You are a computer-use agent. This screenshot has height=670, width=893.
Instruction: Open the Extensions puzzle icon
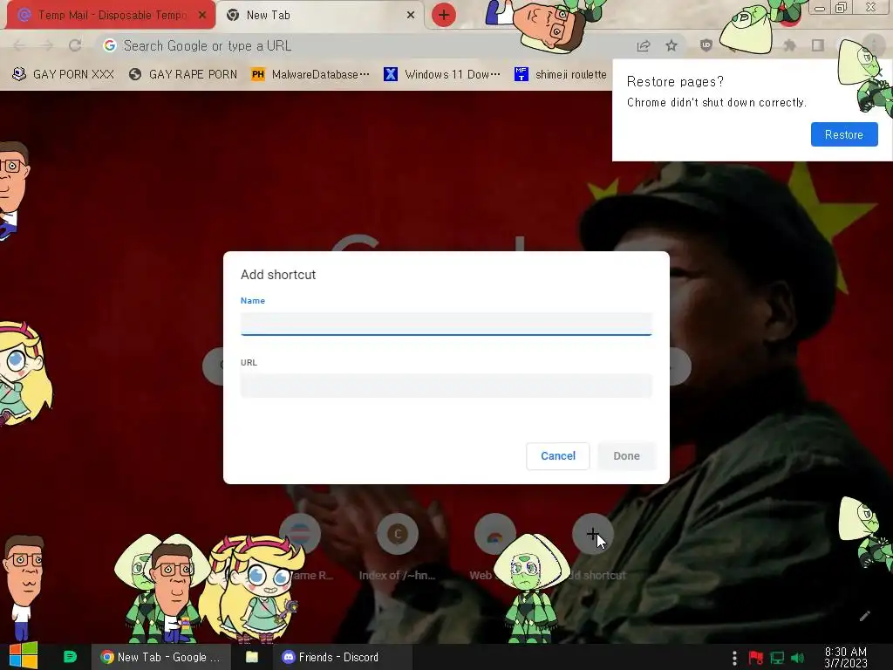[789, 45]
